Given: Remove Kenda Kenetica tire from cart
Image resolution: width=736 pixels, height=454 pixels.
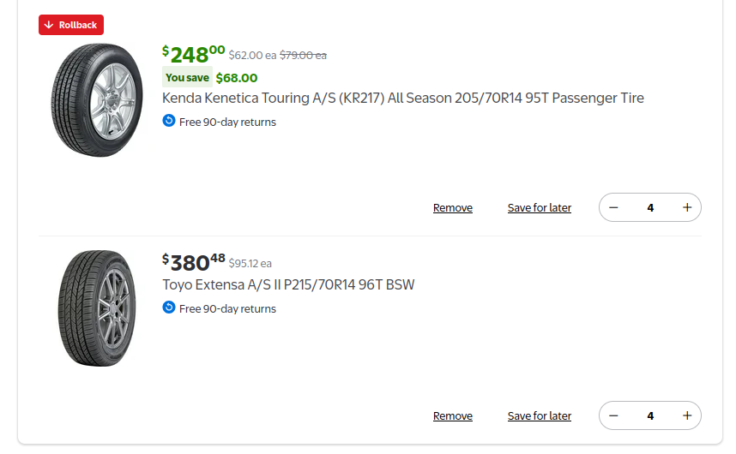Looking at the screenshot, I should pyautogui.click(x=453, y=208).
